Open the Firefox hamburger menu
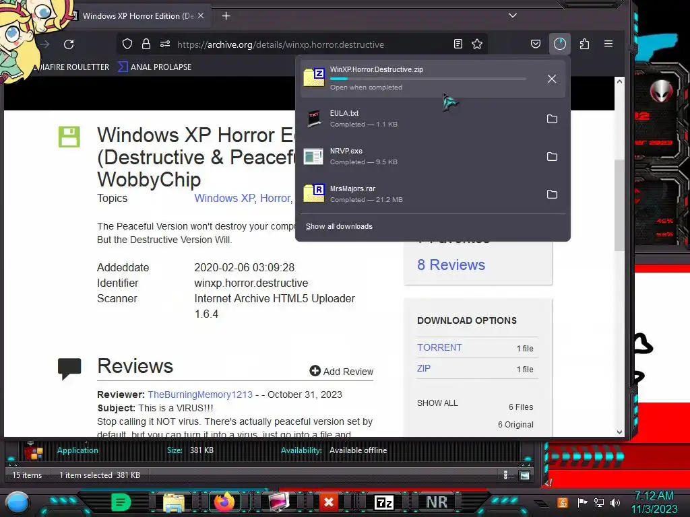 click(608, 44)
